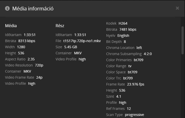Screen dimensions: 185x118
Task: Click the 5.45 GB size value
Action: (71, 47)
